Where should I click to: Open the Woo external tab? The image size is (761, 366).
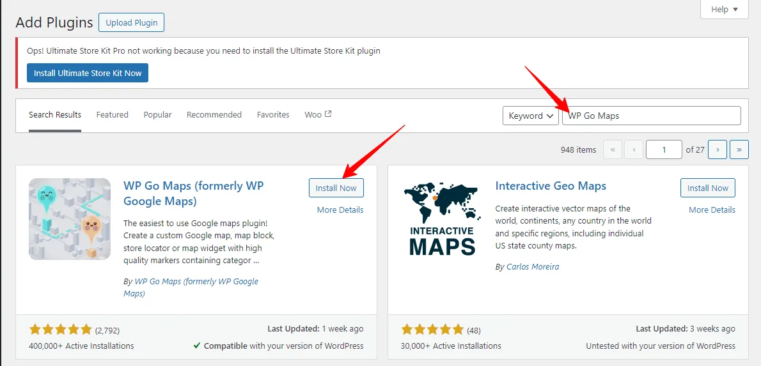[318, 115]
